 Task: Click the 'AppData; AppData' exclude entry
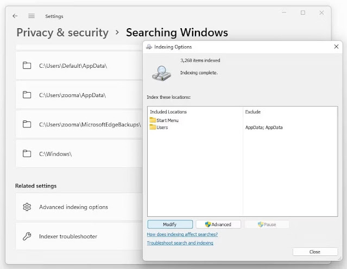[264, 127]
